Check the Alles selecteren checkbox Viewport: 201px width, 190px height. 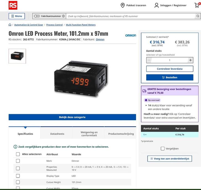coord(18,154)
